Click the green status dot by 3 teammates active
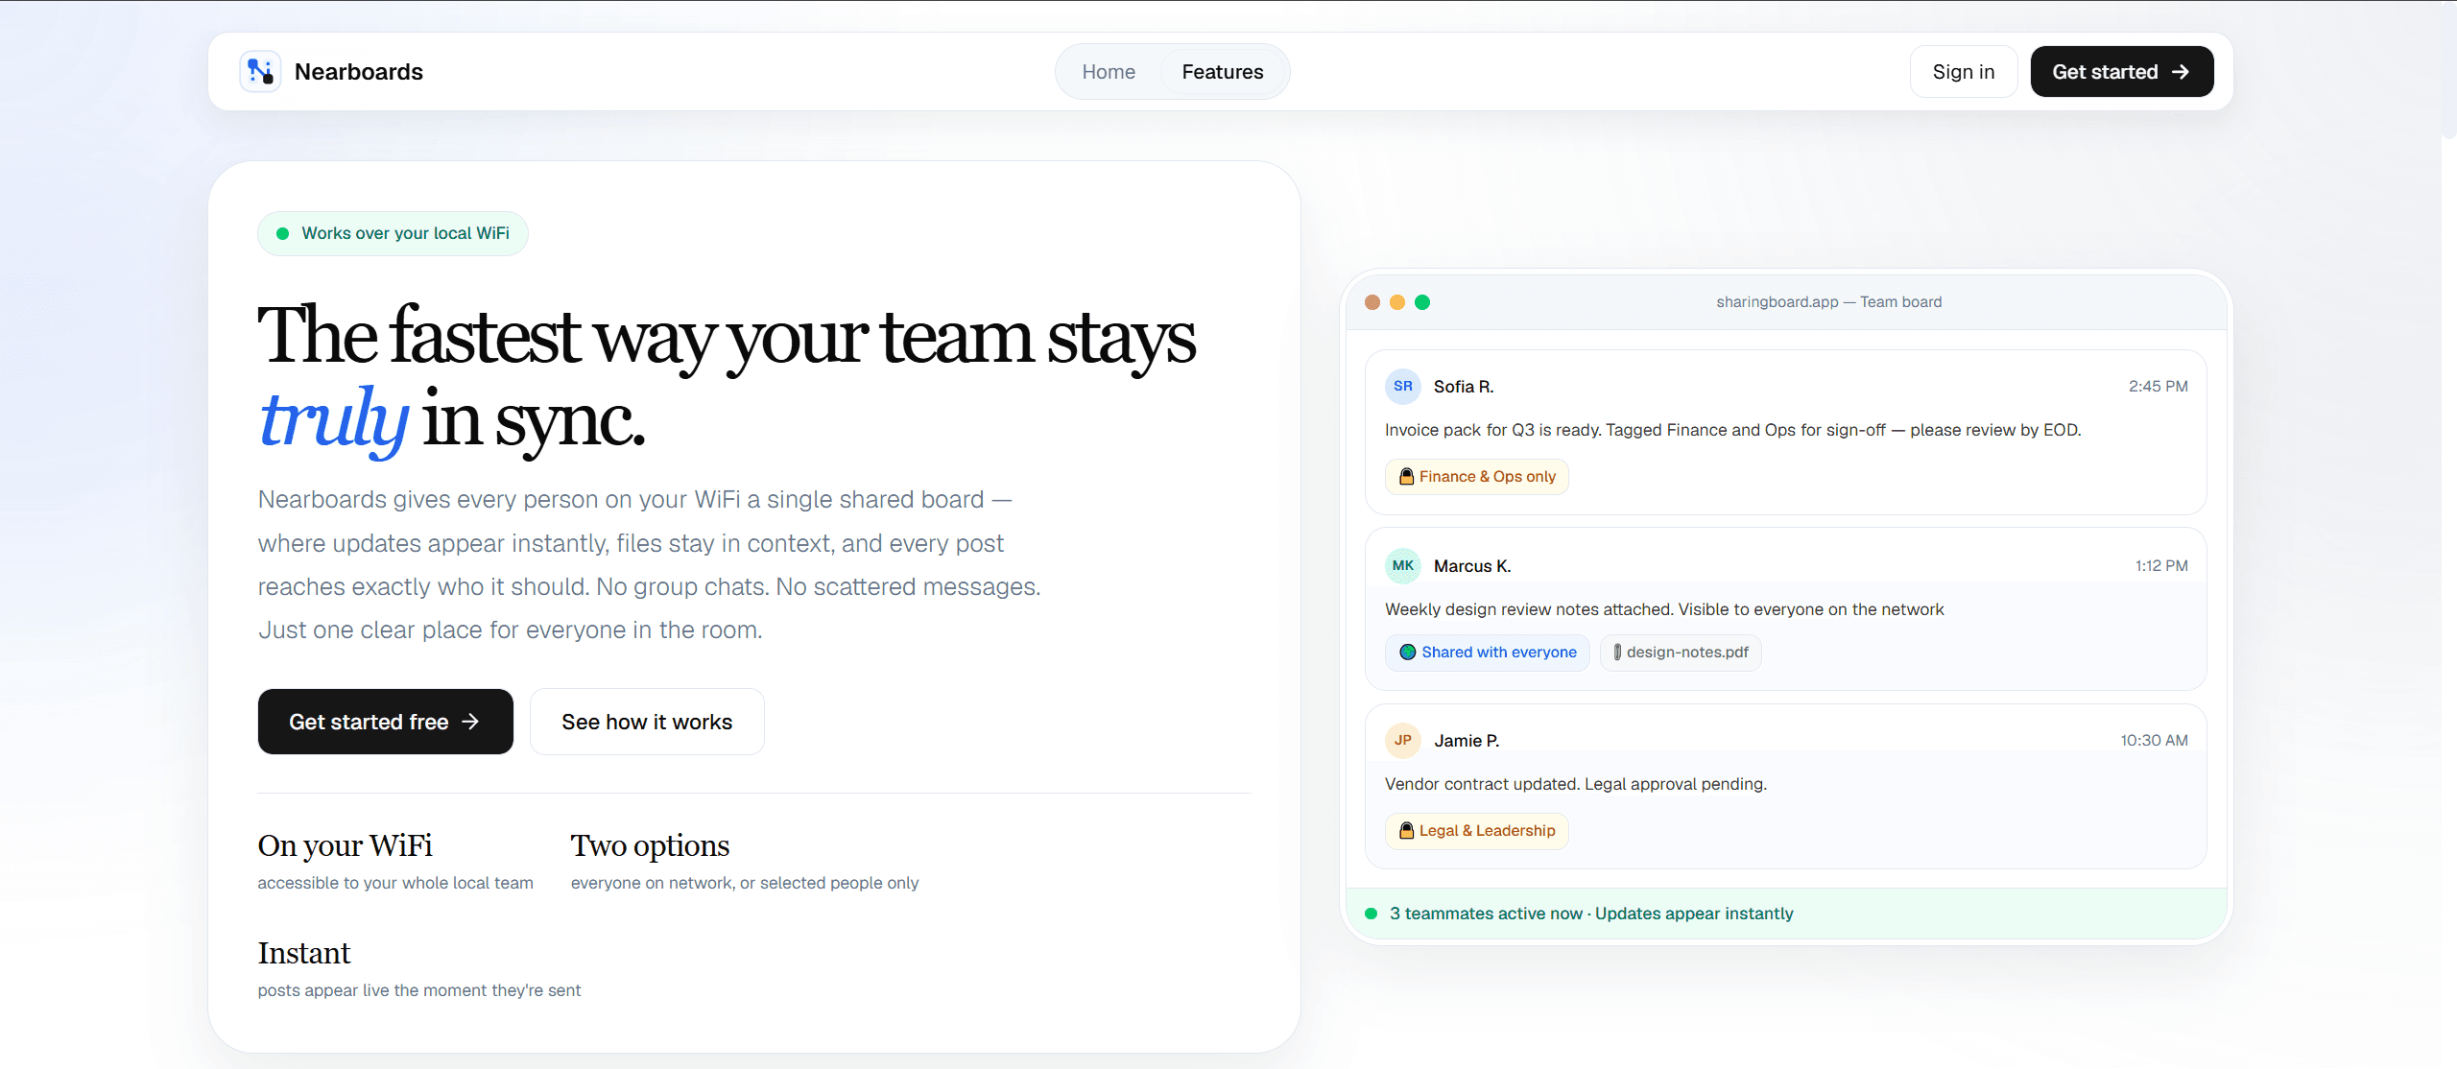This screenshot has height=1069, width=2457. (x=1372, y=914)
